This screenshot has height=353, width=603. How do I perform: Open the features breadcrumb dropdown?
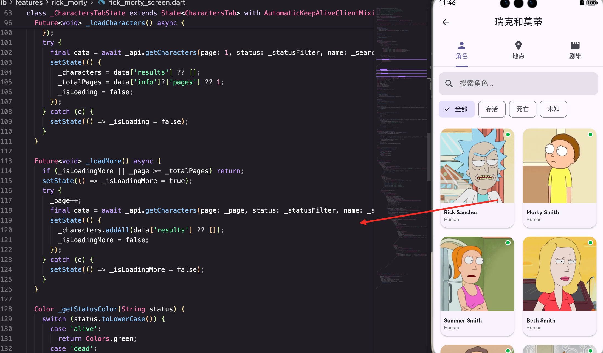point(29,3)
